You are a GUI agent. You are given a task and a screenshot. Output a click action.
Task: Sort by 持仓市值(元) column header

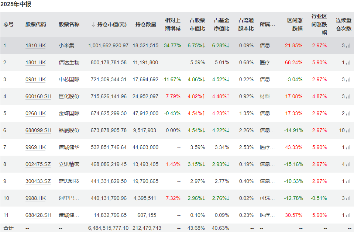tap(109, 24)
